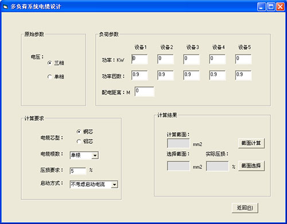Minimize the 多负荷系统电缆设计 window
The image size is (287, 224).
[262, 7]
